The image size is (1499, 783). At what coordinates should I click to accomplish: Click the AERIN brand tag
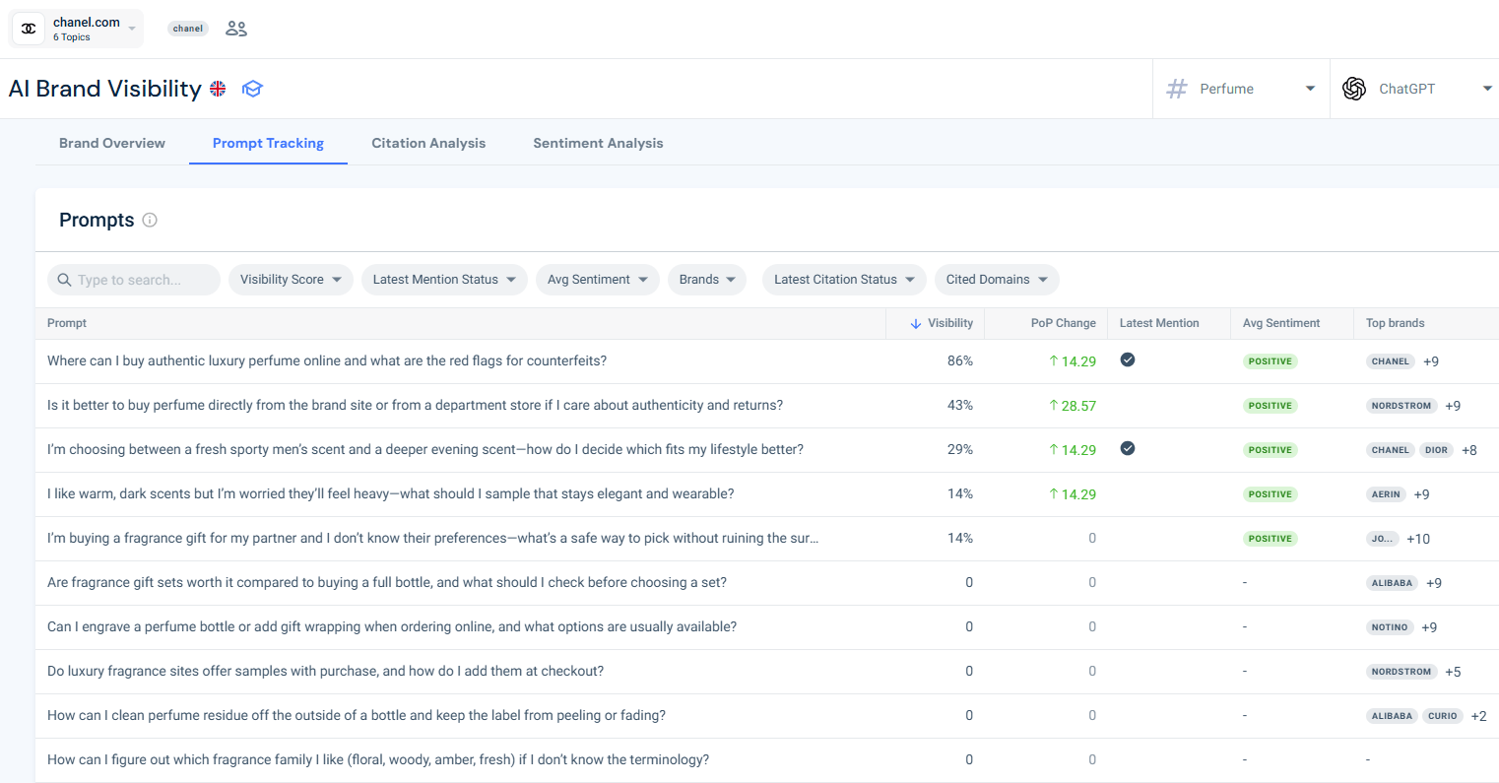(x=1386, y=494)
